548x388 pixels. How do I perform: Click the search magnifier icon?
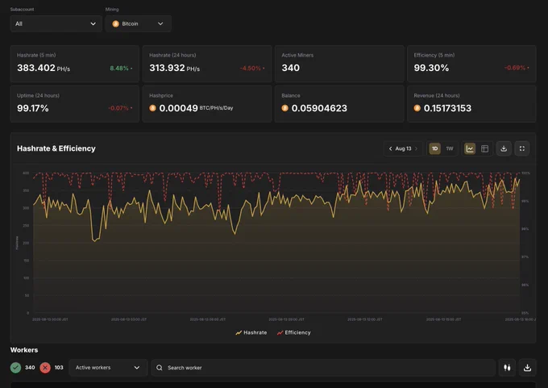(160, 368)
